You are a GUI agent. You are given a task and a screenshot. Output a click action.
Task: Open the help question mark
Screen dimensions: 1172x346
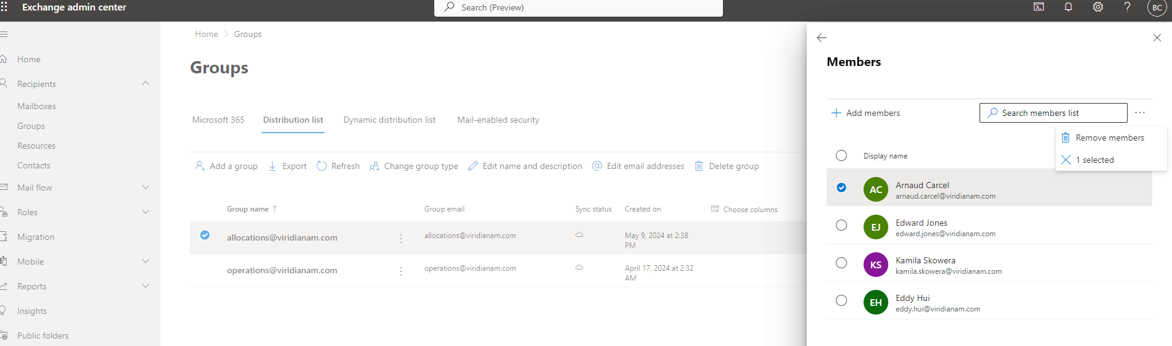click(1127, 7)
